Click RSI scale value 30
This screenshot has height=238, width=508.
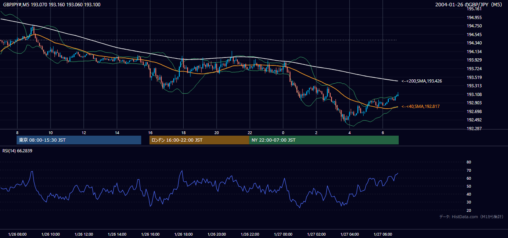point(469,202)
